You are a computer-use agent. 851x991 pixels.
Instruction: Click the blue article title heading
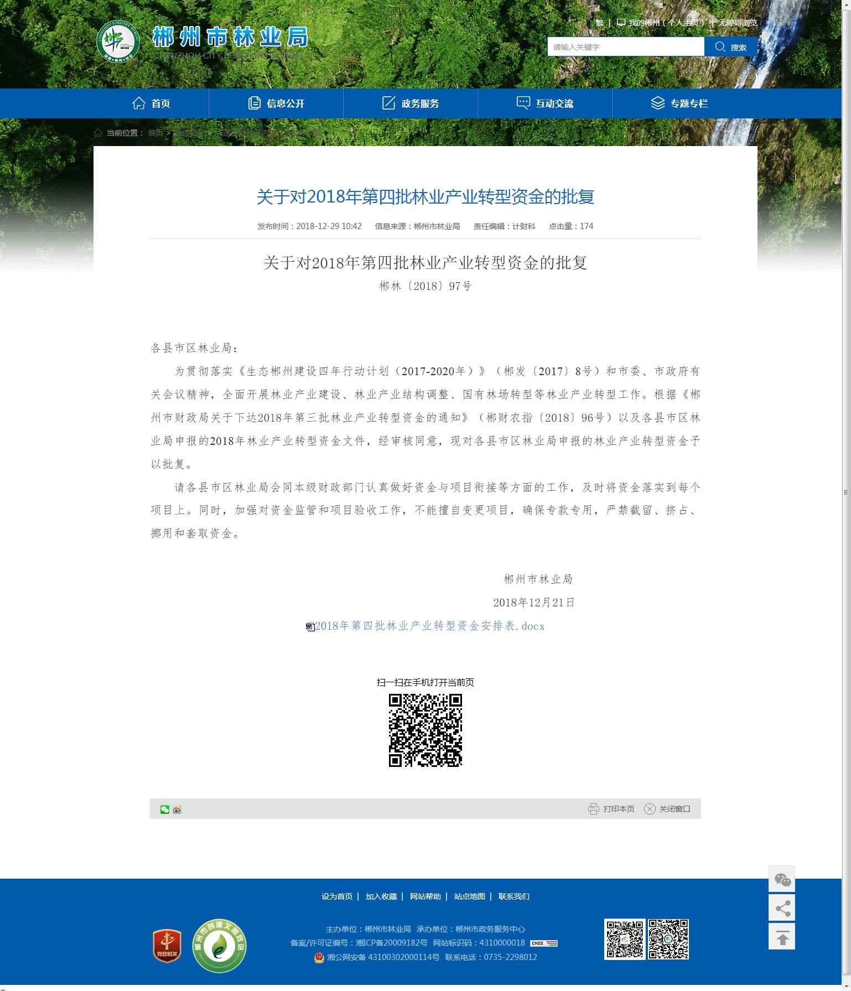[425, 197]
